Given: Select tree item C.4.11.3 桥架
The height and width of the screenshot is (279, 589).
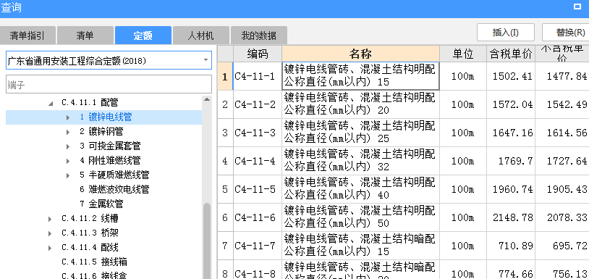Looking at the screenshot, I should (90, 233).
